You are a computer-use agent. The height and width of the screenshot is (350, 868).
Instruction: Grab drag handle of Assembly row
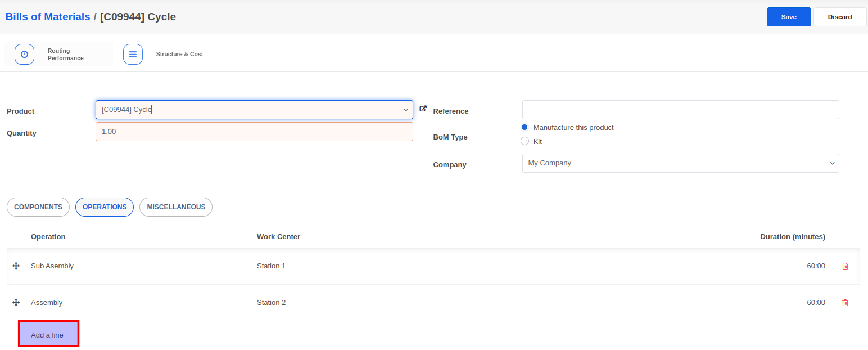(x=16, y=303)
